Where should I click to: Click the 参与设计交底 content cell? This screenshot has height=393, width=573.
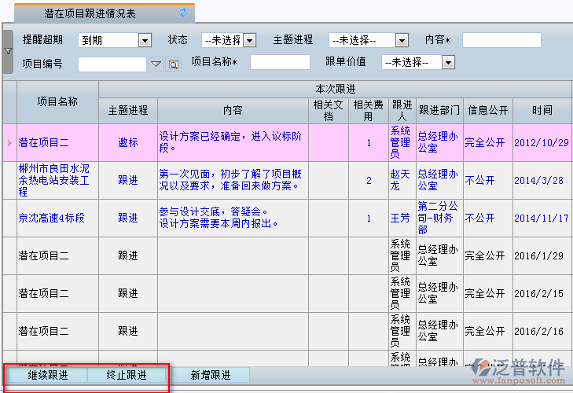pyautogui.click(x=233, y=219)
